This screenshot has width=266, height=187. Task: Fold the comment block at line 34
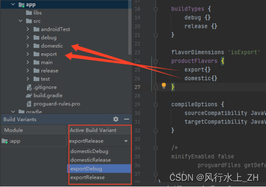pos(156,148)
